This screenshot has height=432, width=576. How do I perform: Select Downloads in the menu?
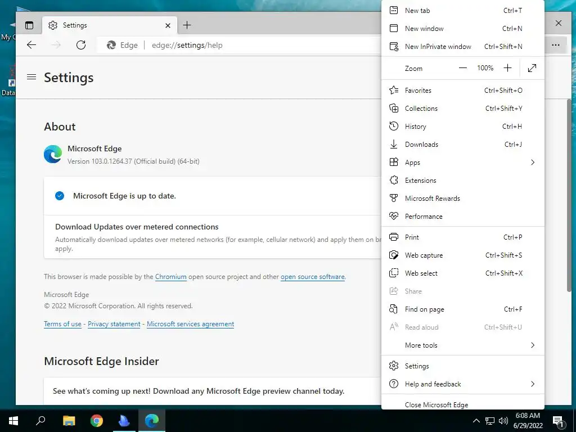463,145
